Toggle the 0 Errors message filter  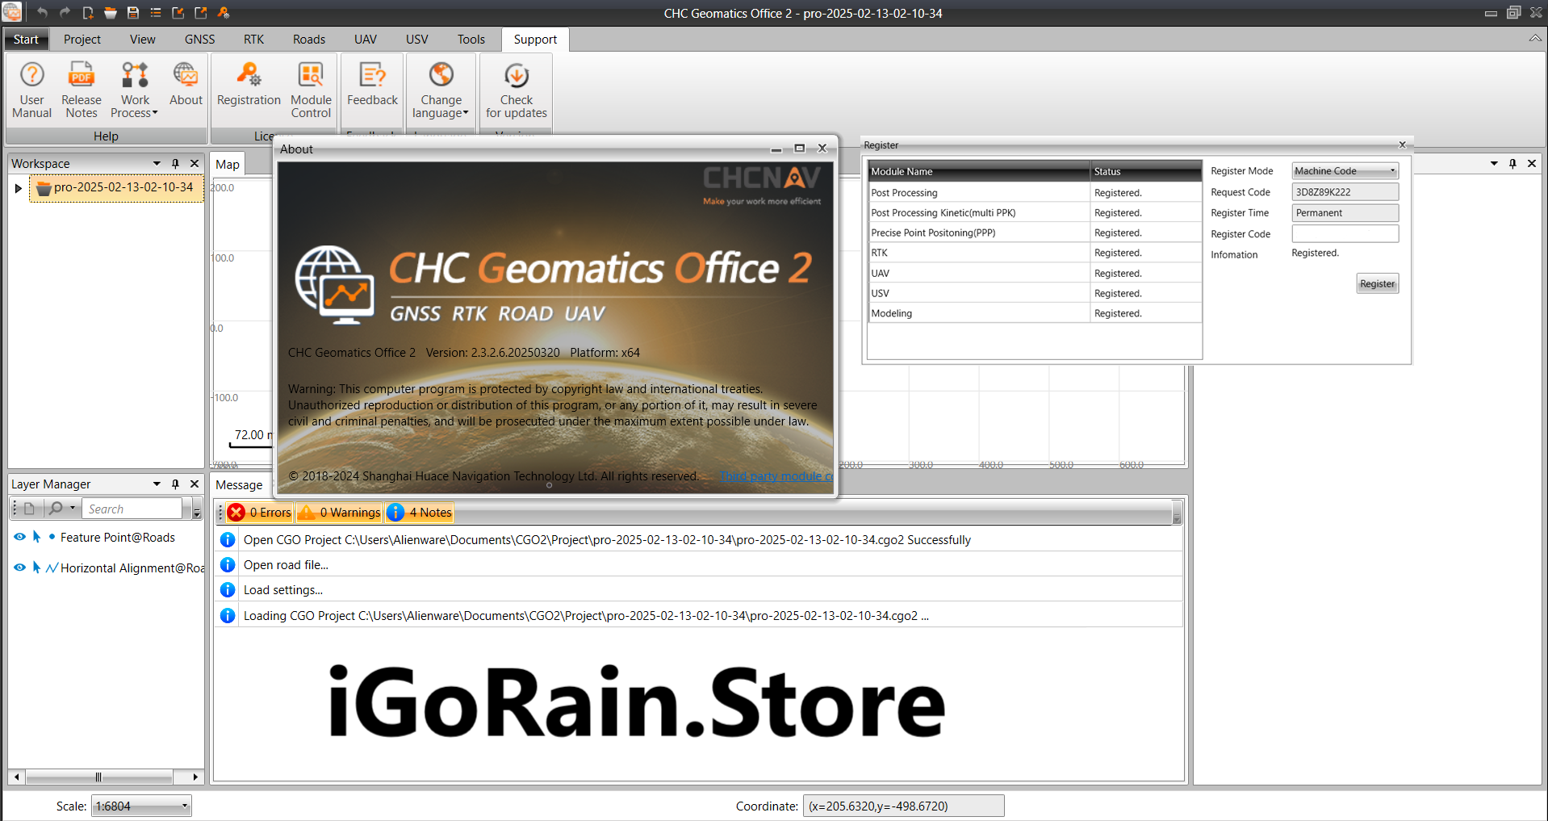(x=260, y=513)
